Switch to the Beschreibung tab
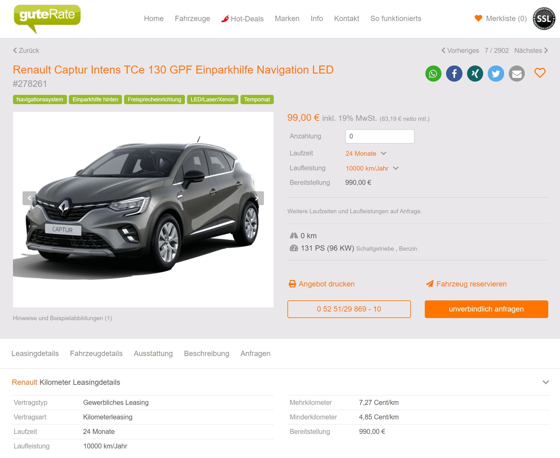Viewport: 560px width, 458px height. (x=207, y=354)
